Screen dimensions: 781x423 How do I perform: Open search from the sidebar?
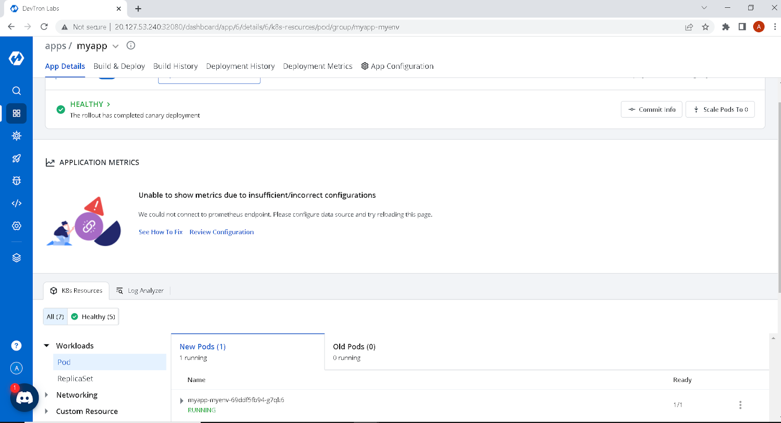17,91
